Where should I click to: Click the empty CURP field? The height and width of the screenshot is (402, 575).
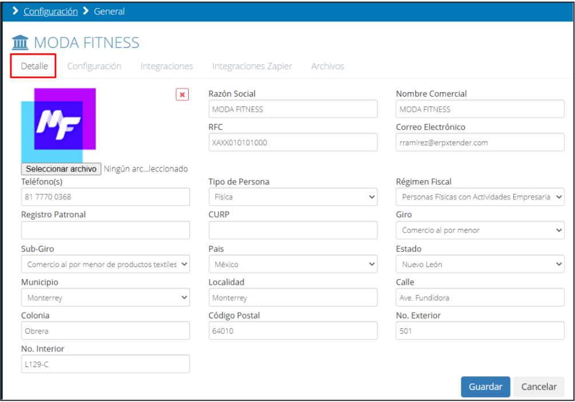point(293,230)
